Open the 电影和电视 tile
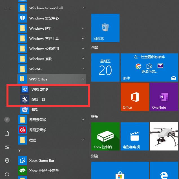The height and width of the screenshot is (179, 179). [x=135, y=136]
